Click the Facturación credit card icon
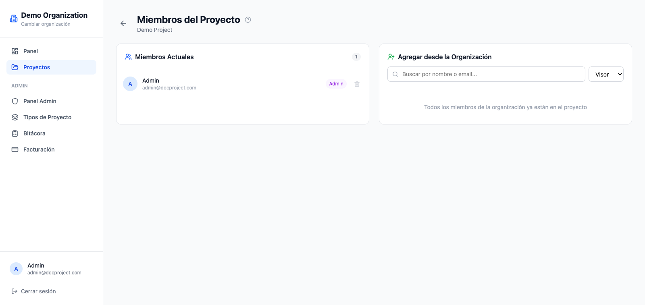645x305 pixels. click(x=15, y=149)
